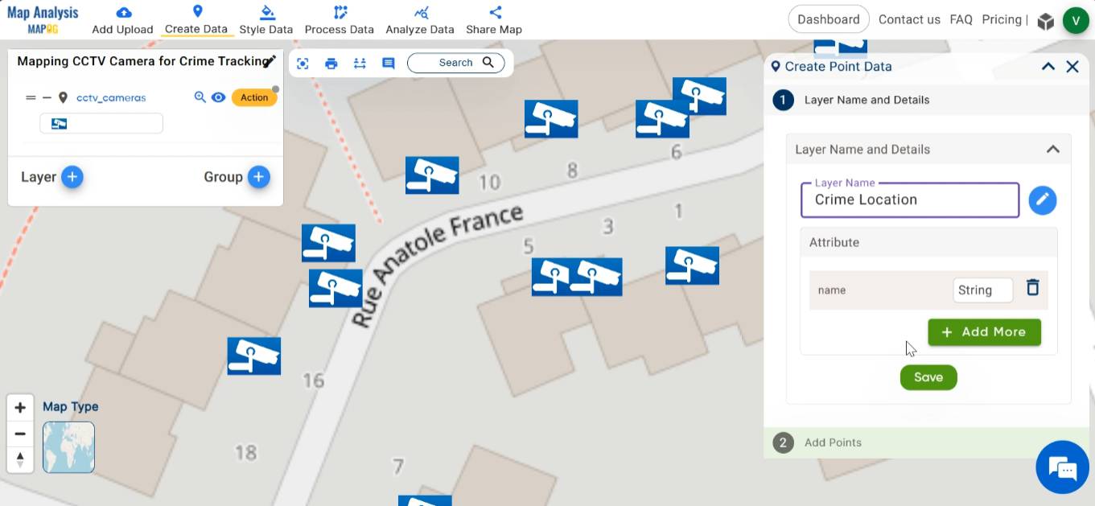Collapse the Create Point Data panel
Image resolution: width=1095 pixels, height=506 pixels.
(1048, 67)
